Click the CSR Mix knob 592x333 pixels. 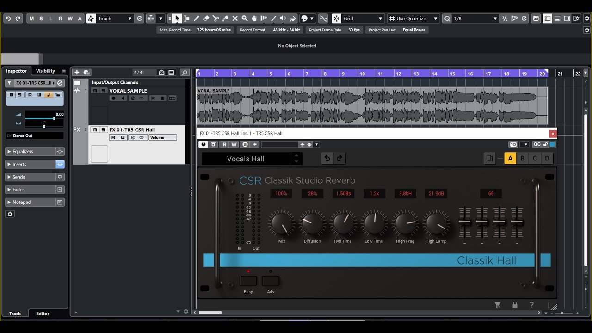click(x=282, y=223)
